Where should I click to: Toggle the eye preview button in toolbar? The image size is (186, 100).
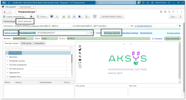(x=57, y=17)
